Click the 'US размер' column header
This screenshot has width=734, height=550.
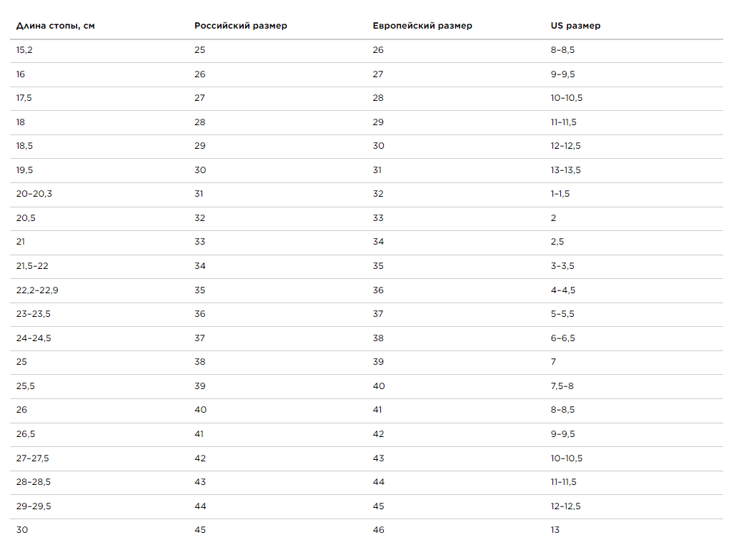tap(575, 26)
